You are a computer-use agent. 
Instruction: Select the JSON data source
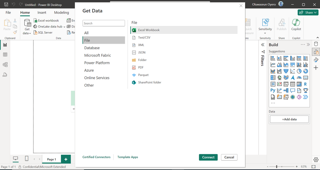pos(184,52)
